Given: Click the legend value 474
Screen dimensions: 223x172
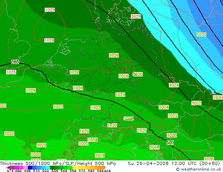Looking at the screenshot, I should (10, 171).
